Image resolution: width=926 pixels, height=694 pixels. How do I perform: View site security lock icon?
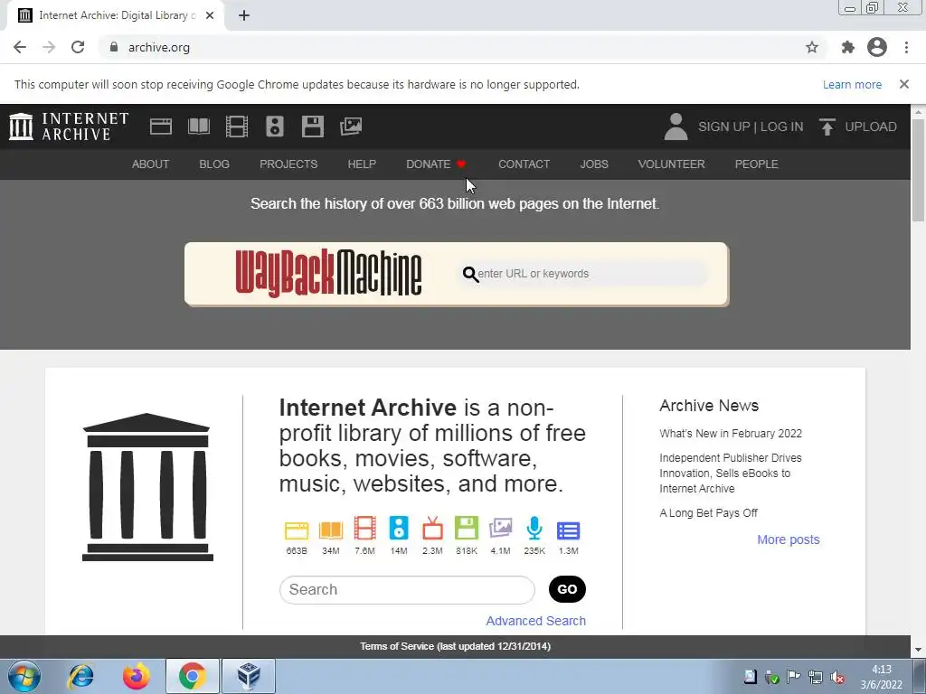pyautogui.click(x=114, y=47)
